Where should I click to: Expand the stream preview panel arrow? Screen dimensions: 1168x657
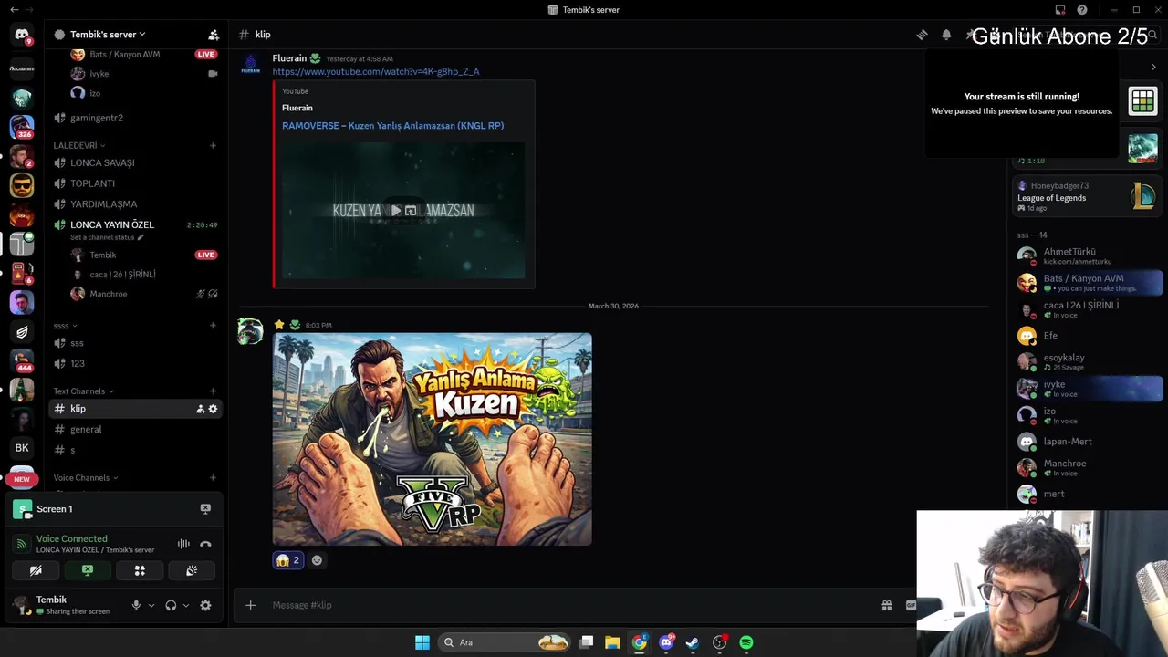click(1153, 67)
